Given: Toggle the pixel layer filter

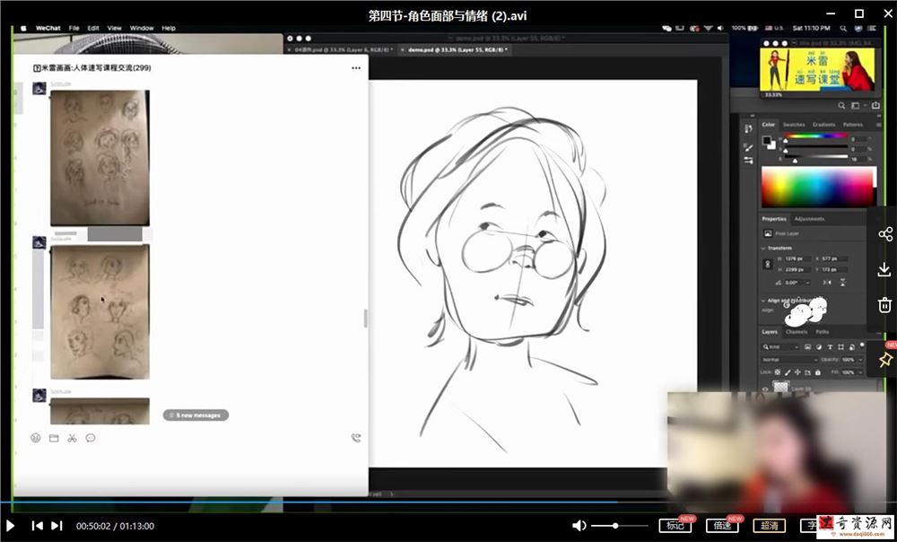Looking at the screenshot, I should (x=808, y=347).
